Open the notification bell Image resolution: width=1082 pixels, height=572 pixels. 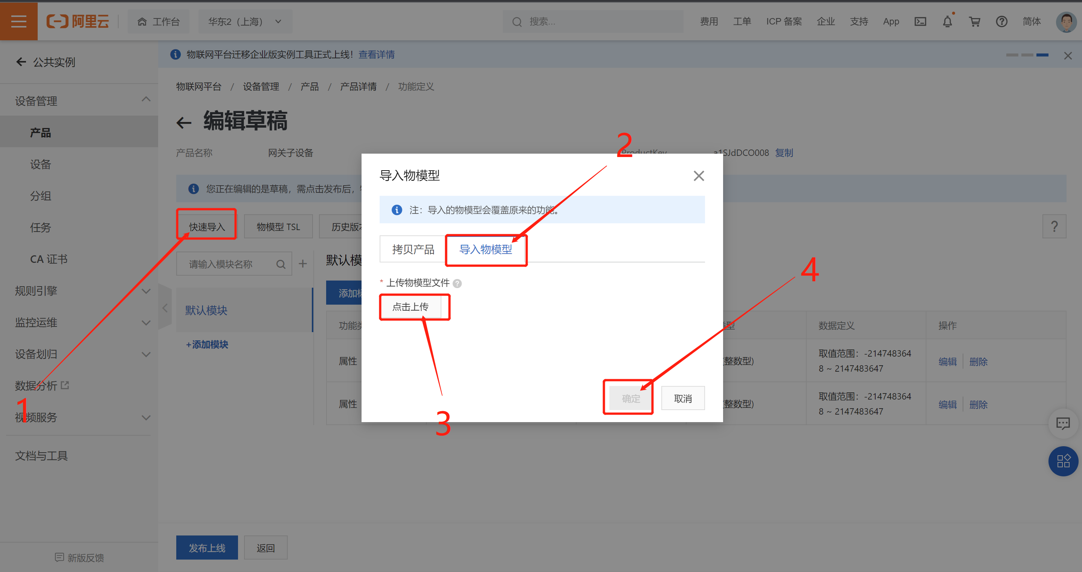(x=947, y=21)
